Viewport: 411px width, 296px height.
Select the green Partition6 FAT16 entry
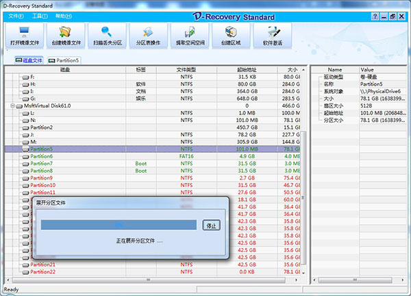[152, 156]
